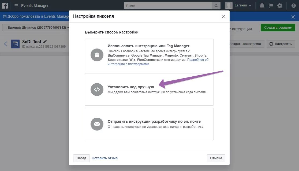Click the shopping bag integration icon

97,55
